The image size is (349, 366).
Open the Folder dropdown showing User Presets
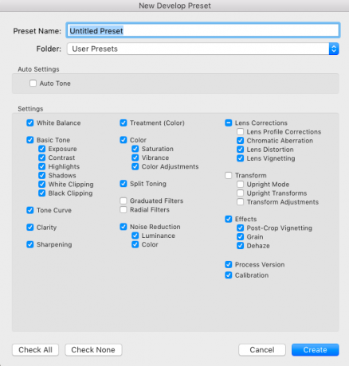(x=202, y=49)
